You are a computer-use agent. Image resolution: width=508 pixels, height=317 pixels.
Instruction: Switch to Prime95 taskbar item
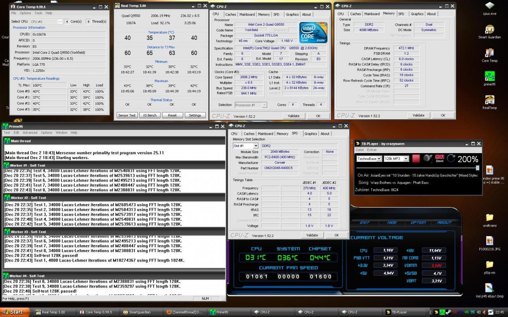click(x=227, y=312)
